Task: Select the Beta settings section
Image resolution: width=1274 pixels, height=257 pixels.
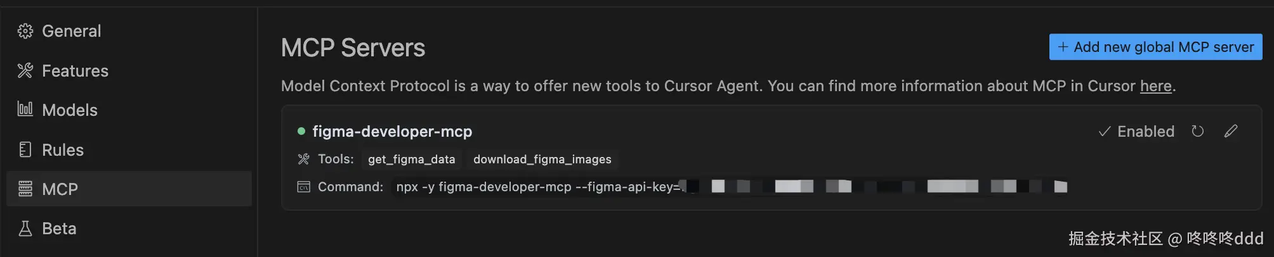Action: coord(59,229)
